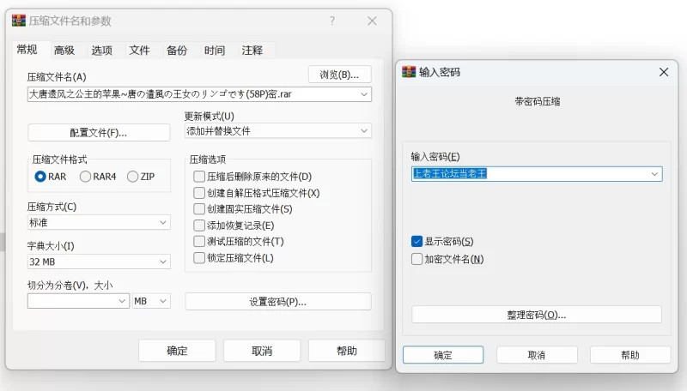Click the WinRAR icon in password dialog title
The image size is (687, 391).
(410, 72)
